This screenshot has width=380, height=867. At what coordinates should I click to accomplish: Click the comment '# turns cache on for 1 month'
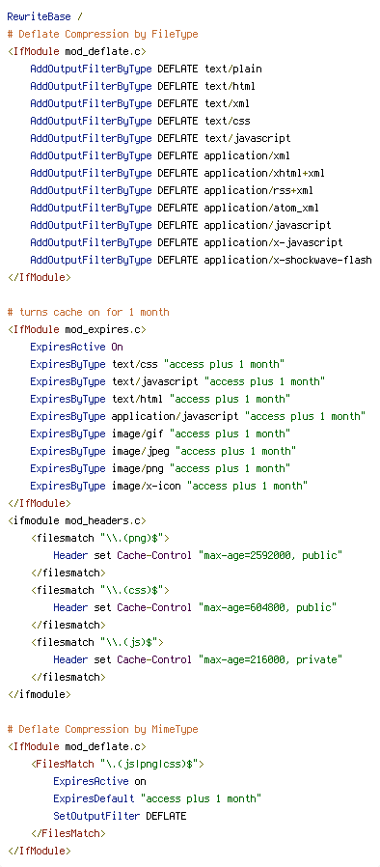[x=89, y=312]
